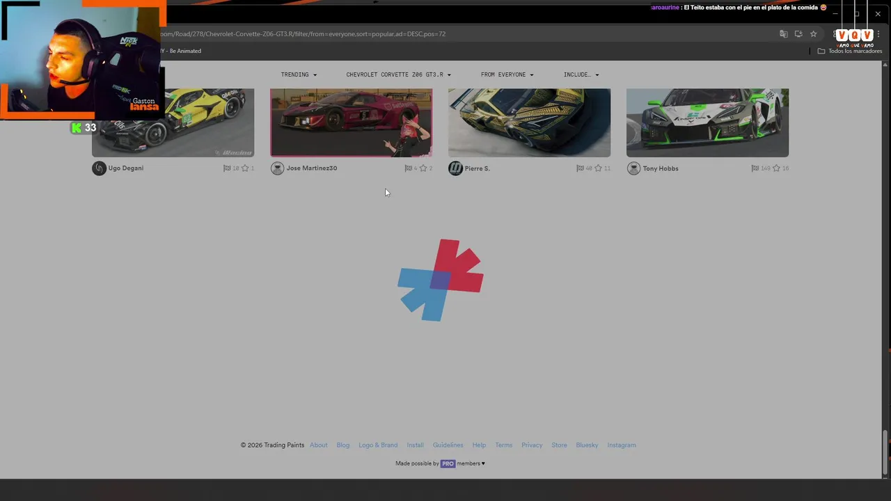Bookmark this page with the star icon
Screen dimensions: 891x501
tap(813, 34)
